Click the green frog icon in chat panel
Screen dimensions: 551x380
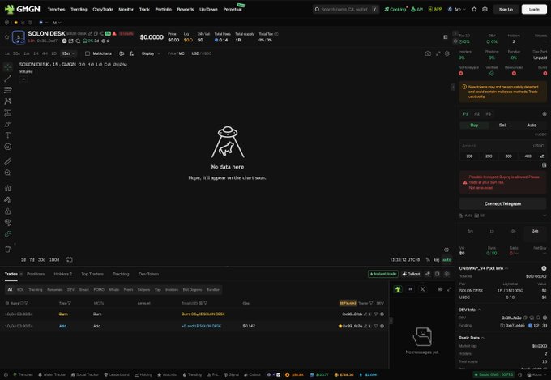[398, 289]
